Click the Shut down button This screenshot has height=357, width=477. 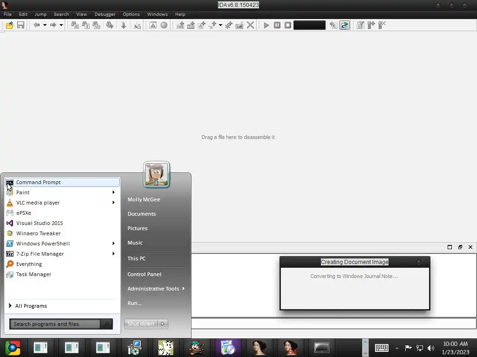(141, 324)
